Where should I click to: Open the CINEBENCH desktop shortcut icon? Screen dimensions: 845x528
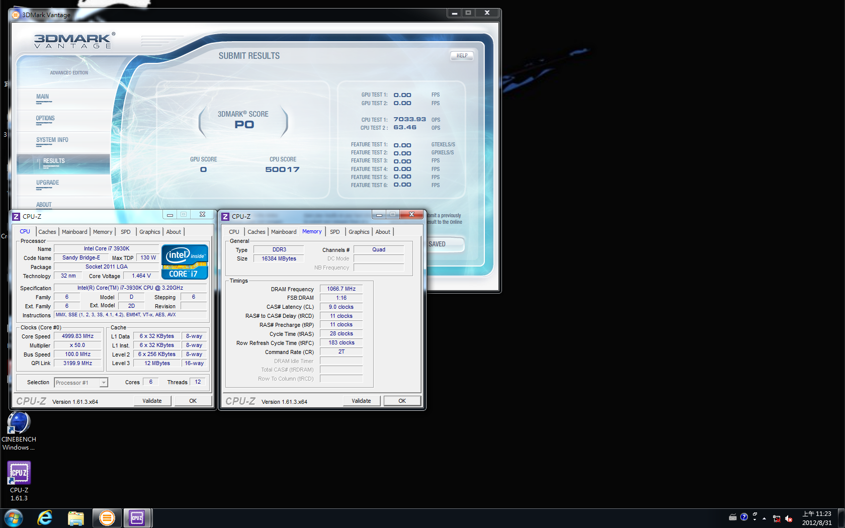[x=19, y=423]
